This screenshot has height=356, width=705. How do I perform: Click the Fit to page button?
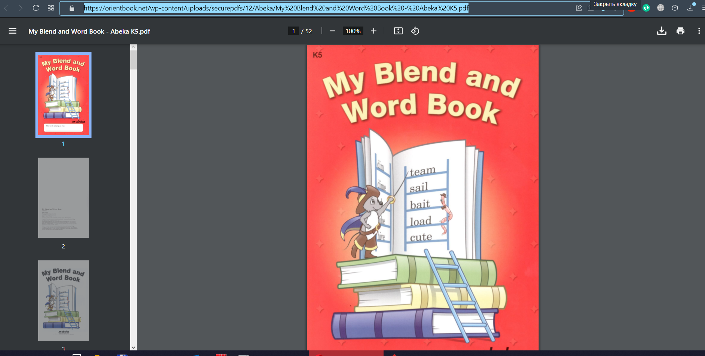coord(398,31)
